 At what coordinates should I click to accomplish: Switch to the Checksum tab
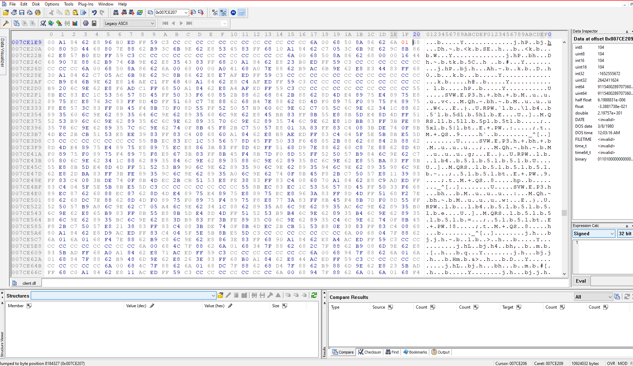369,352
